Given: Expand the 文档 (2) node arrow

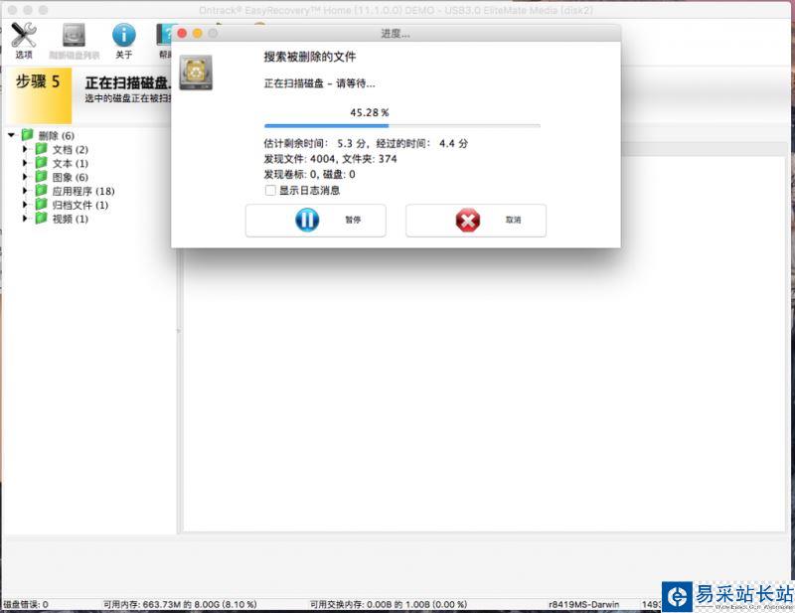Looking at the screenshot, I should [25, 149].
